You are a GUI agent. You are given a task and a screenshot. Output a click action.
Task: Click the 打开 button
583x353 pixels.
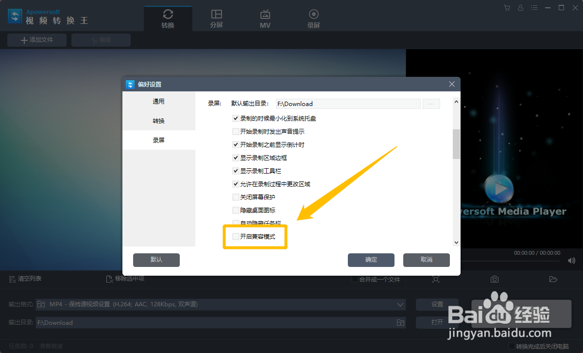coord(437,322)
